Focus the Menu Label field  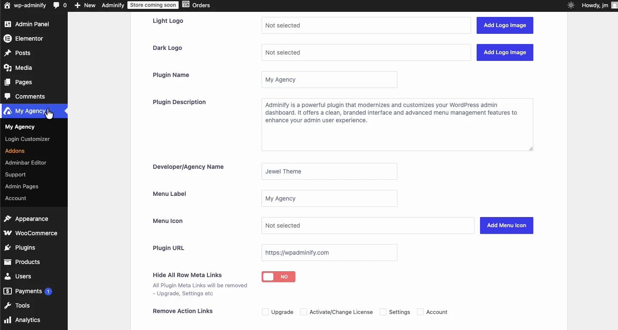[x=329, y=198]
